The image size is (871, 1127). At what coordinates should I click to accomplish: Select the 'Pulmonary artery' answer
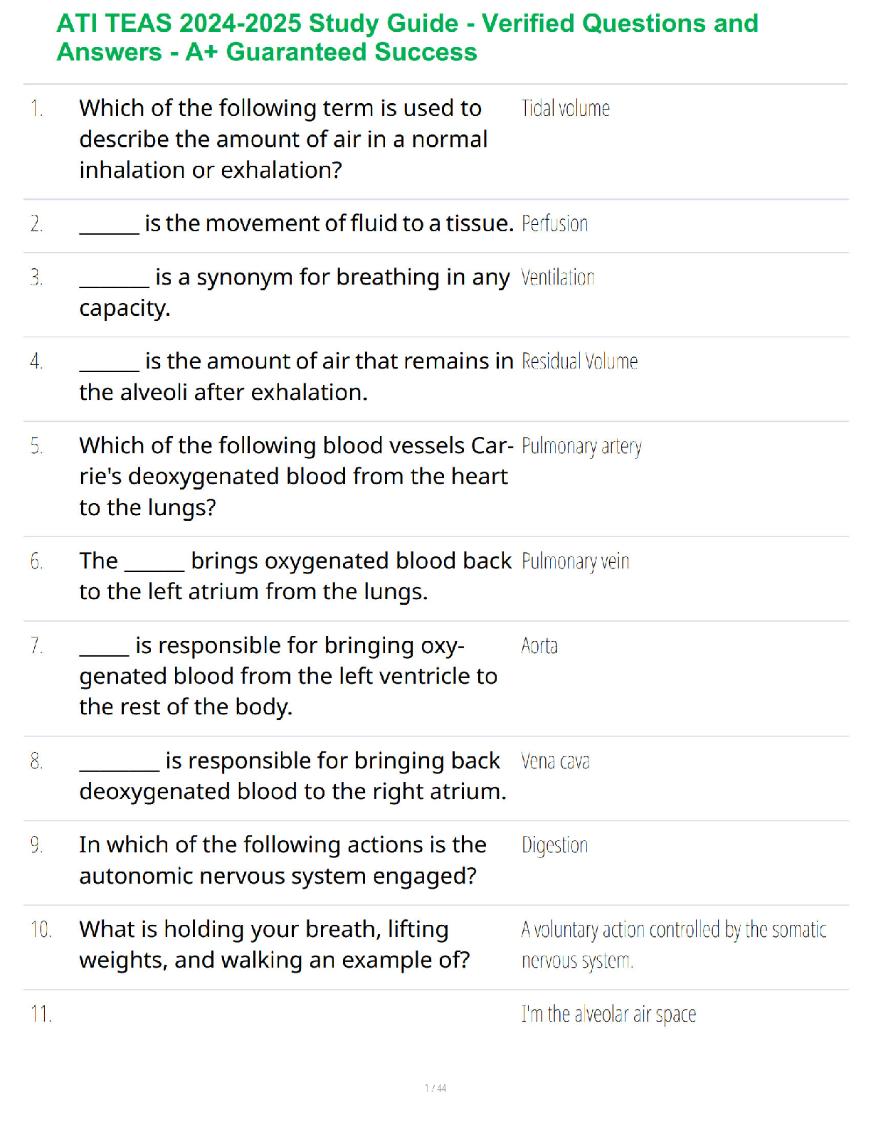[x=582, y=446]
